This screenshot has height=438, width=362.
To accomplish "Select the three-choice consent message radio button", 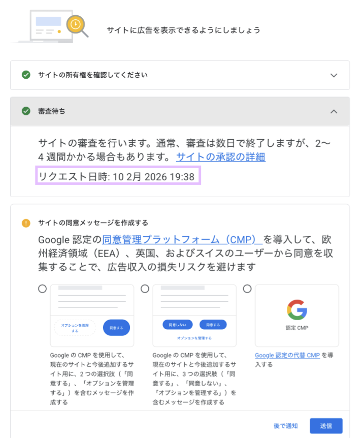I will click(145, 289).
